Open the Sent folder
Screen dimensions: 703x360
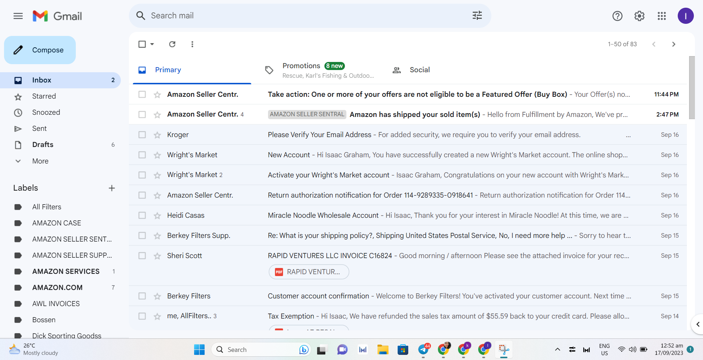[60, 128]
